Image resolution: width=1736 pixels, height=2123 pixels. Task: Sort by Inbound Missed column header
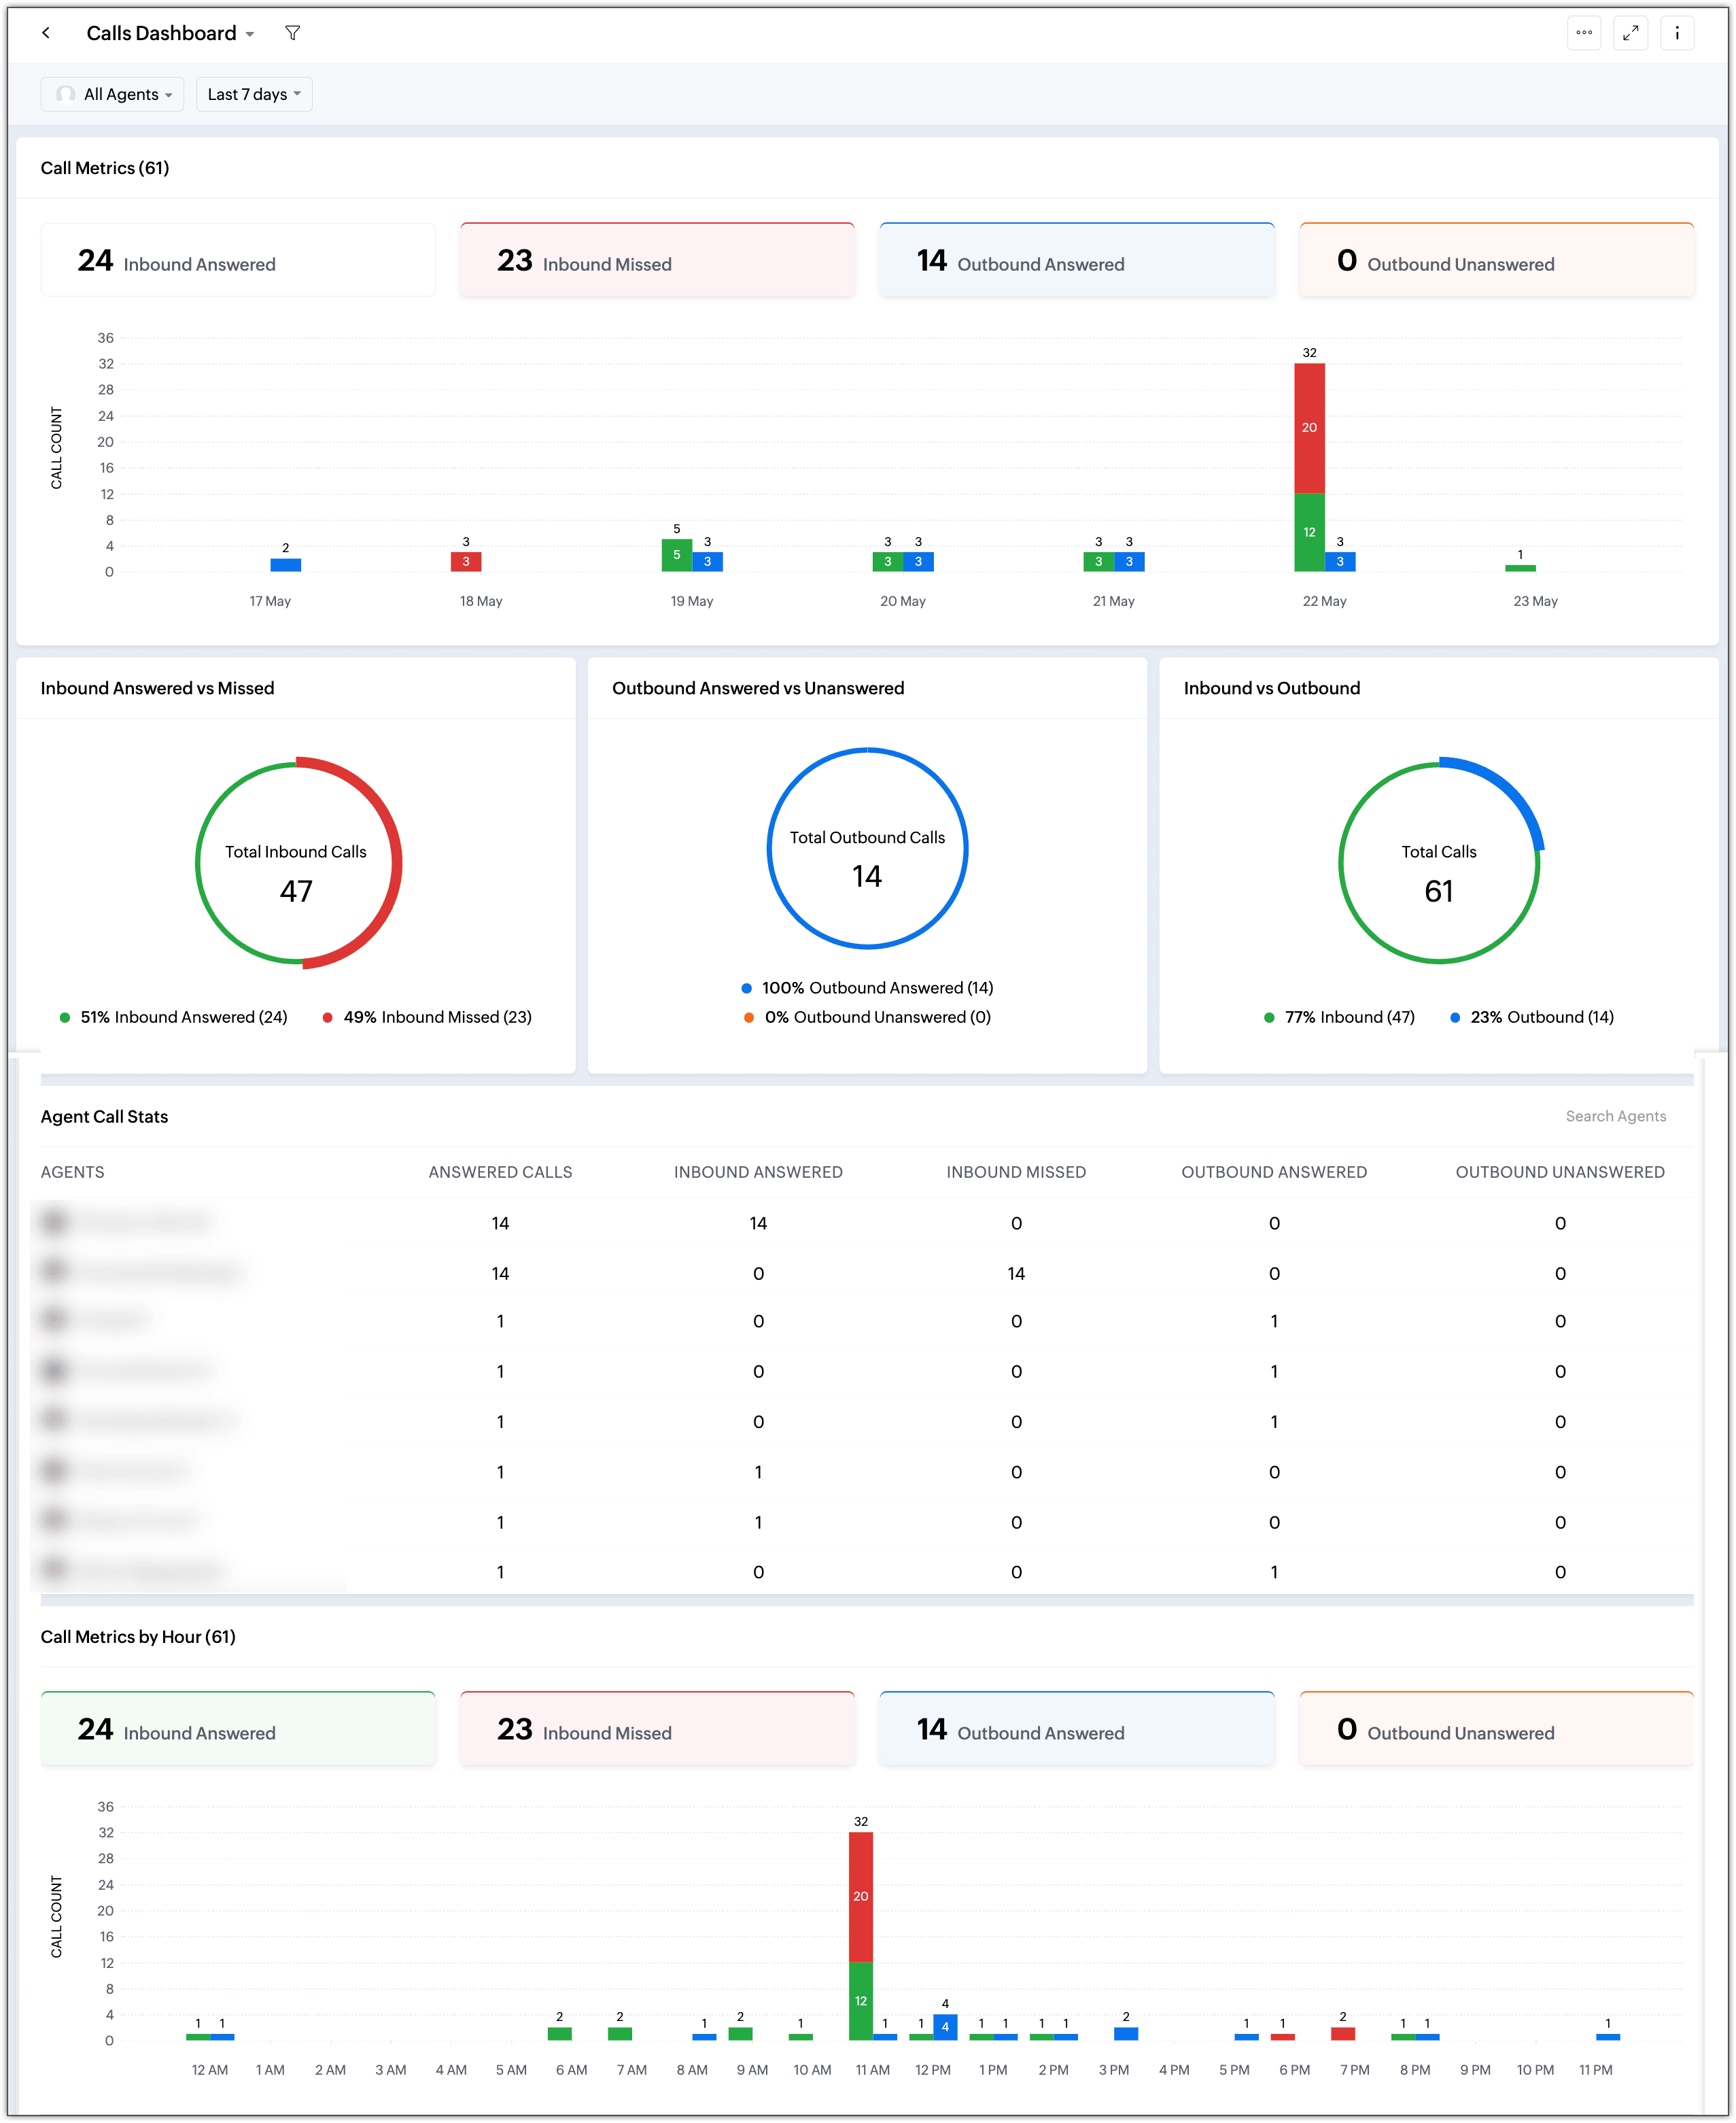coord(1016,1172)
